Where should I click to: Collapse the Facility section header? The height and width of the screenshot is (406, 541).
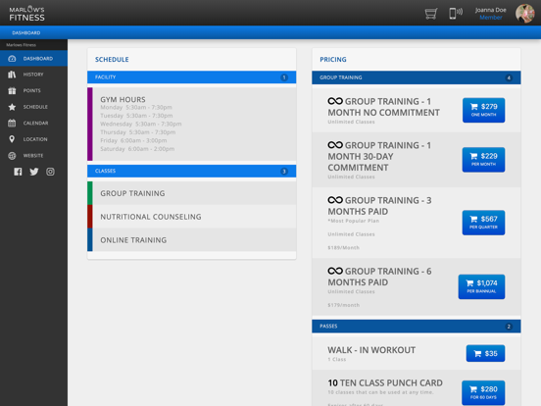coord(191,77)
